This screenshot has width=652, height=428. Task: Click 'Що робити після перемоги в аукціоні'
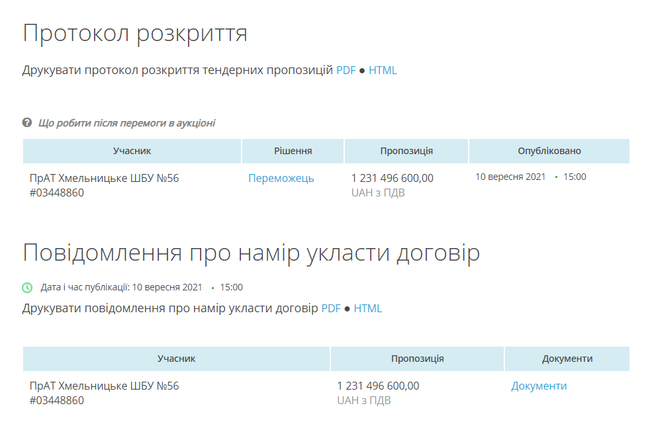(127, 123)
